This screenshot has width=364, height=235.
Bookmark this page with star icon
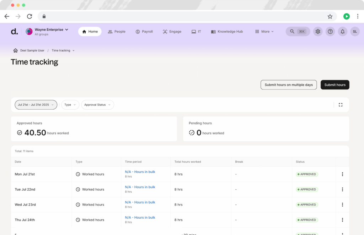coord(330,16)
